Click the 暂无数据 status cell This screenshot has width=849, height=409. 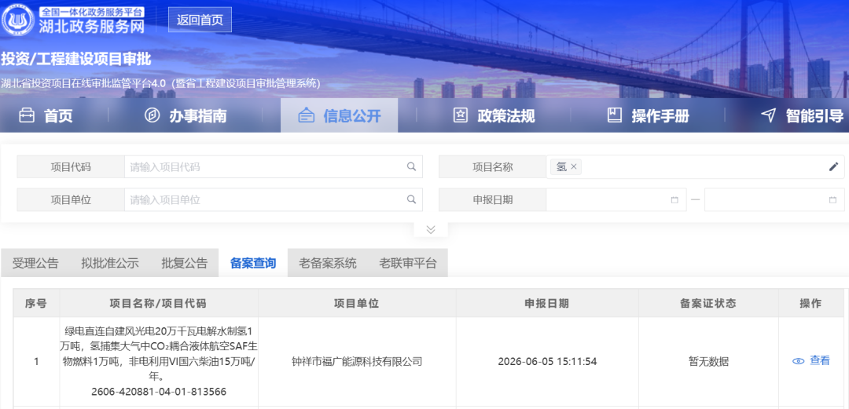pyautogui.click(x=708, y=361)
